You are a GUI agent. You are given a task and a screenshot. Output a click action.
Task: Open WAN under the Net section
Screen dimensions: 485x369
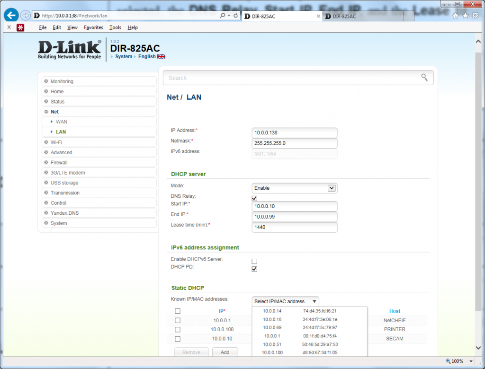click(62, 122)
